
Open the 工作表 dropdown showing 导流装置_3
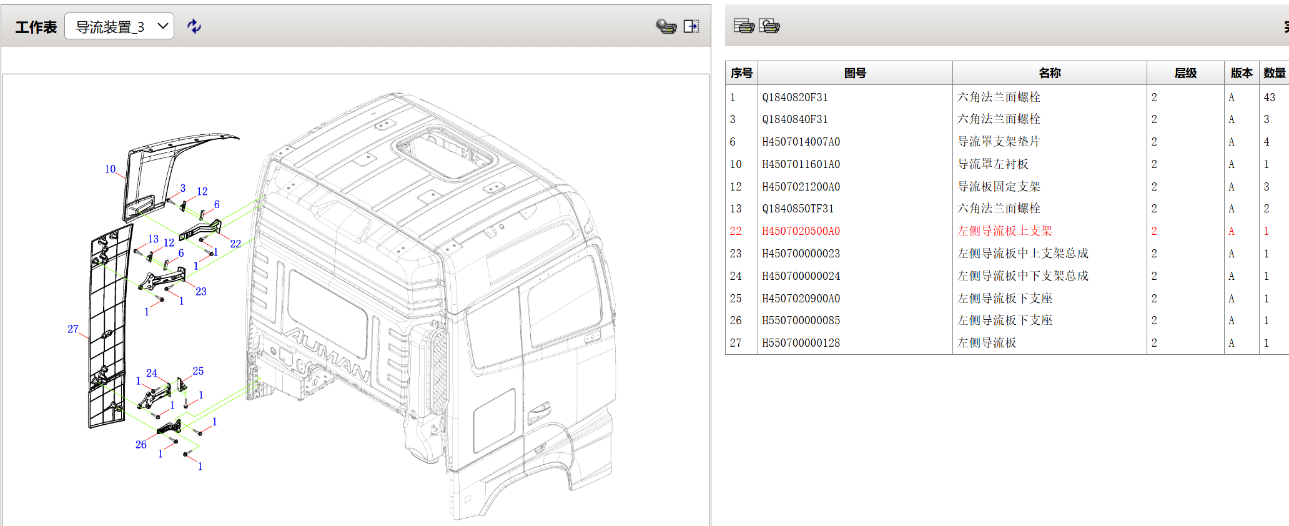pos(119,26)
